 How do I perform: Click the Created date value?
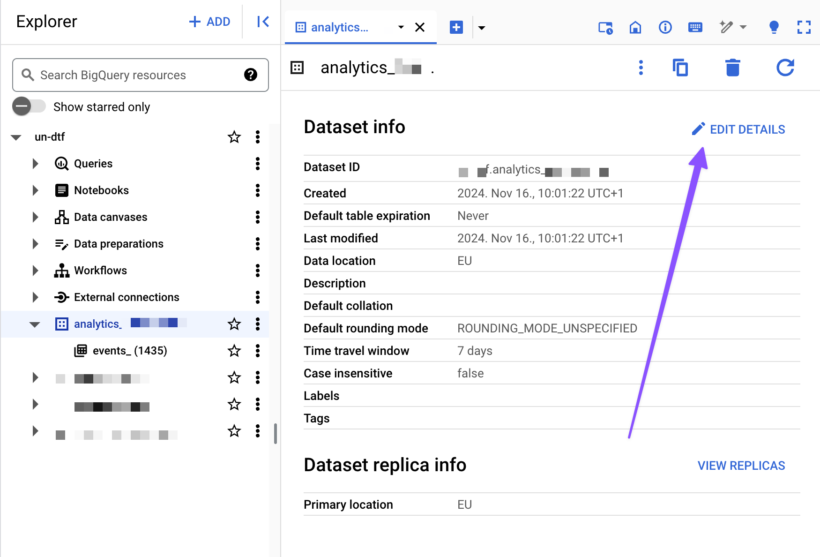540,193
